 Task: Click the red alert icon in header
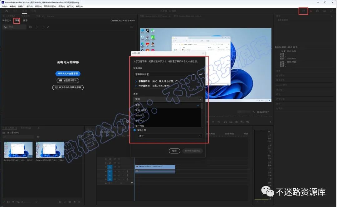[310, 11]
